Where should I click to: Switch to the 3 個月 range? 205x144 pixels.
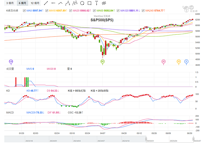point(10,3)
